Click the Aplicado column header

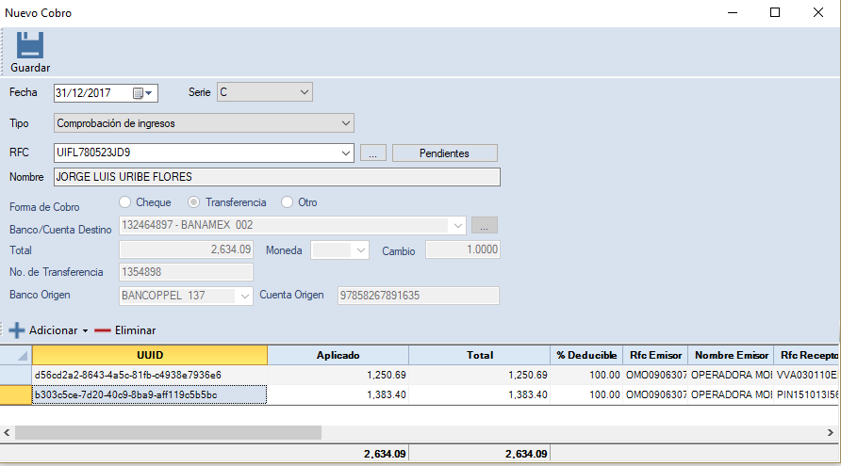pyautogui.click(x=338, y=355)
